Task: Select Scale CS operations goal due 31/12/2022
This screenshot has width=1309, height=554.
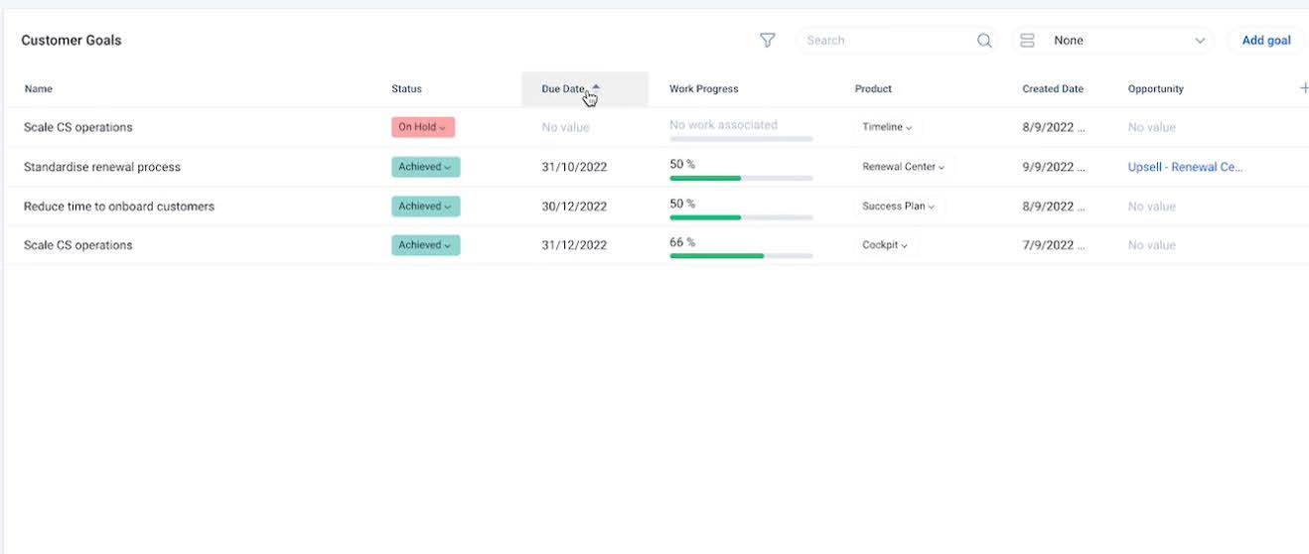Action: click(x=77, y=245)
